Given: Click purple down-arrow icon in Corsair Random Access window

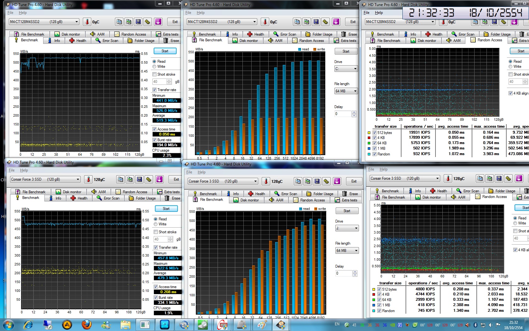Looking at the screenshot, I should (519, 178).
